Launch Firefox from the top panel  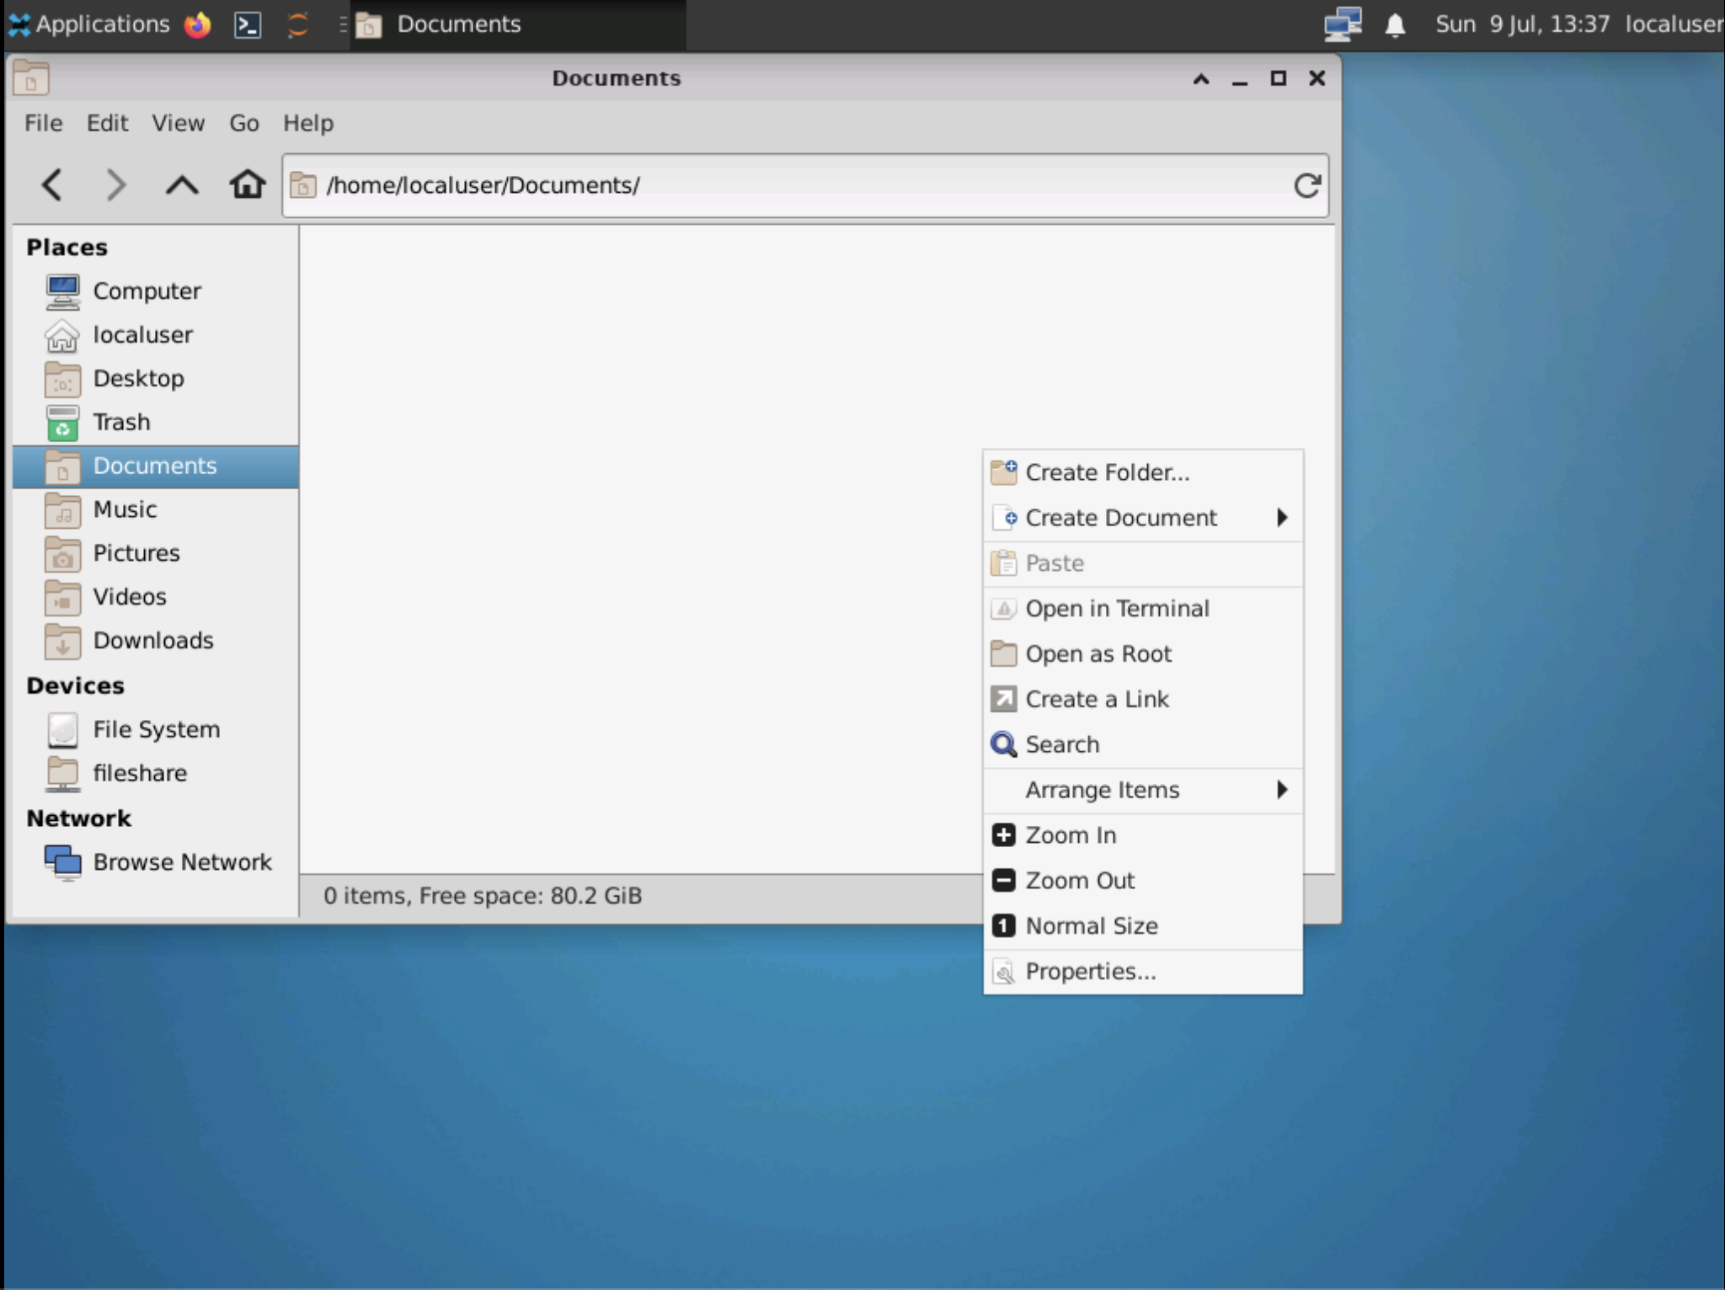[x=198, y=24]
